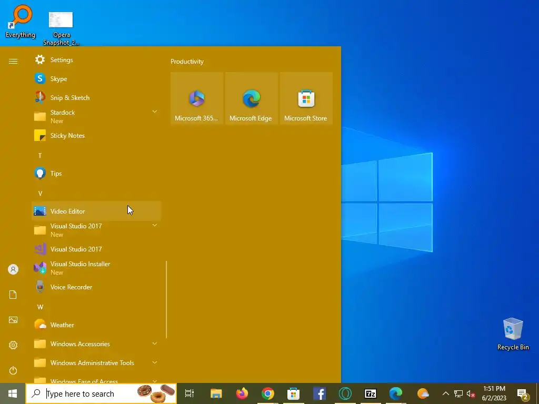Open the Weather app in the list

[96, 325]
